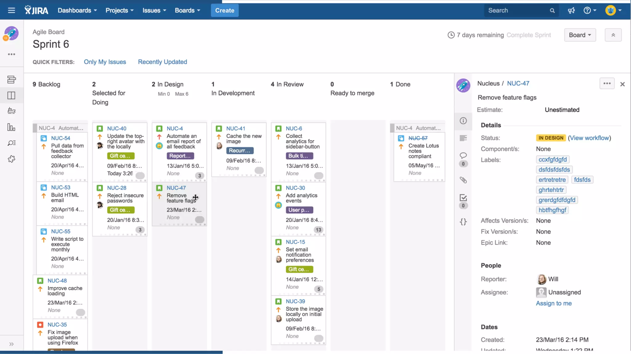
Task: Open reports chart icon in left sidebar
Action: (x=11, y=127)
